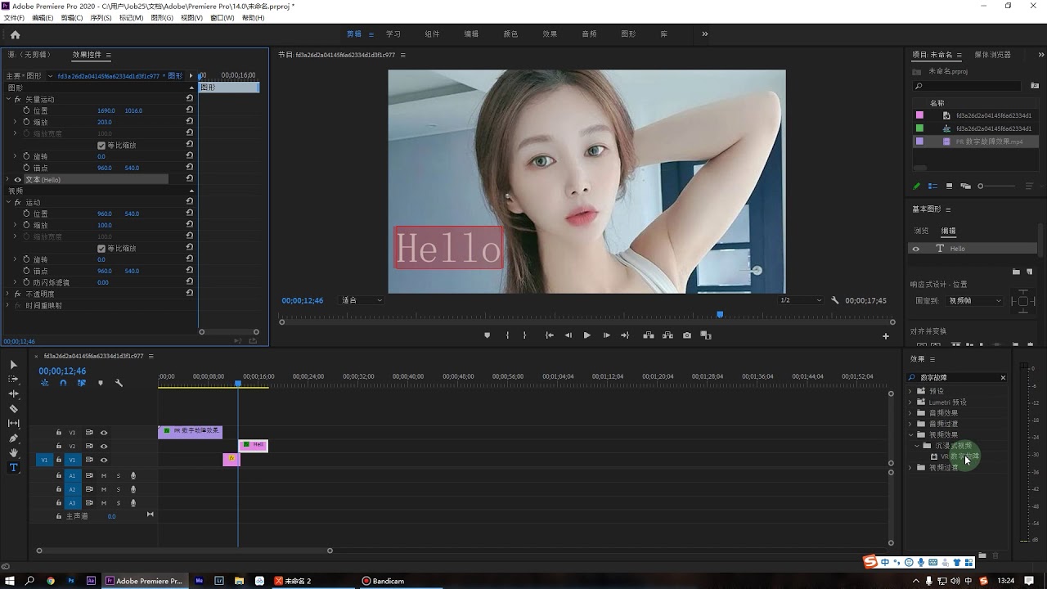Open Program zoom level dropdown 适合
Image resolution: width=1047 pixels, height=589 pixels.
(x=362, y=300)
